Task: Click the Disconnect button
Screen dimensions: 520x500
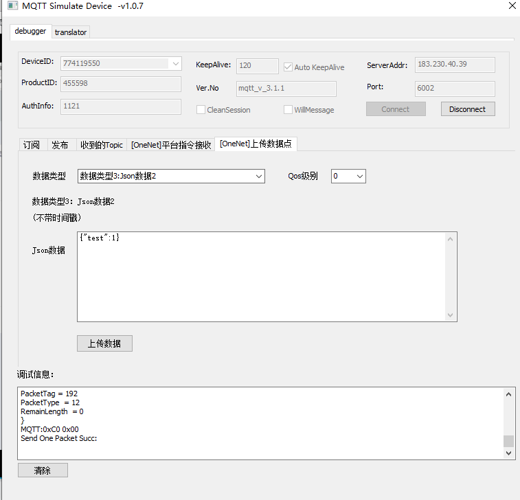Action: point(468,109)
